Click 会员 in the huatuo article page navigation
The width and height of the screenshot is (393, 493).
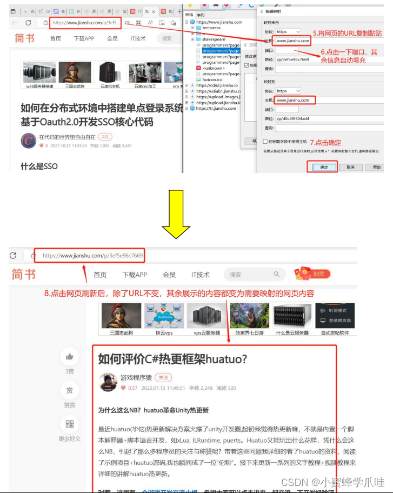(169, 275)
